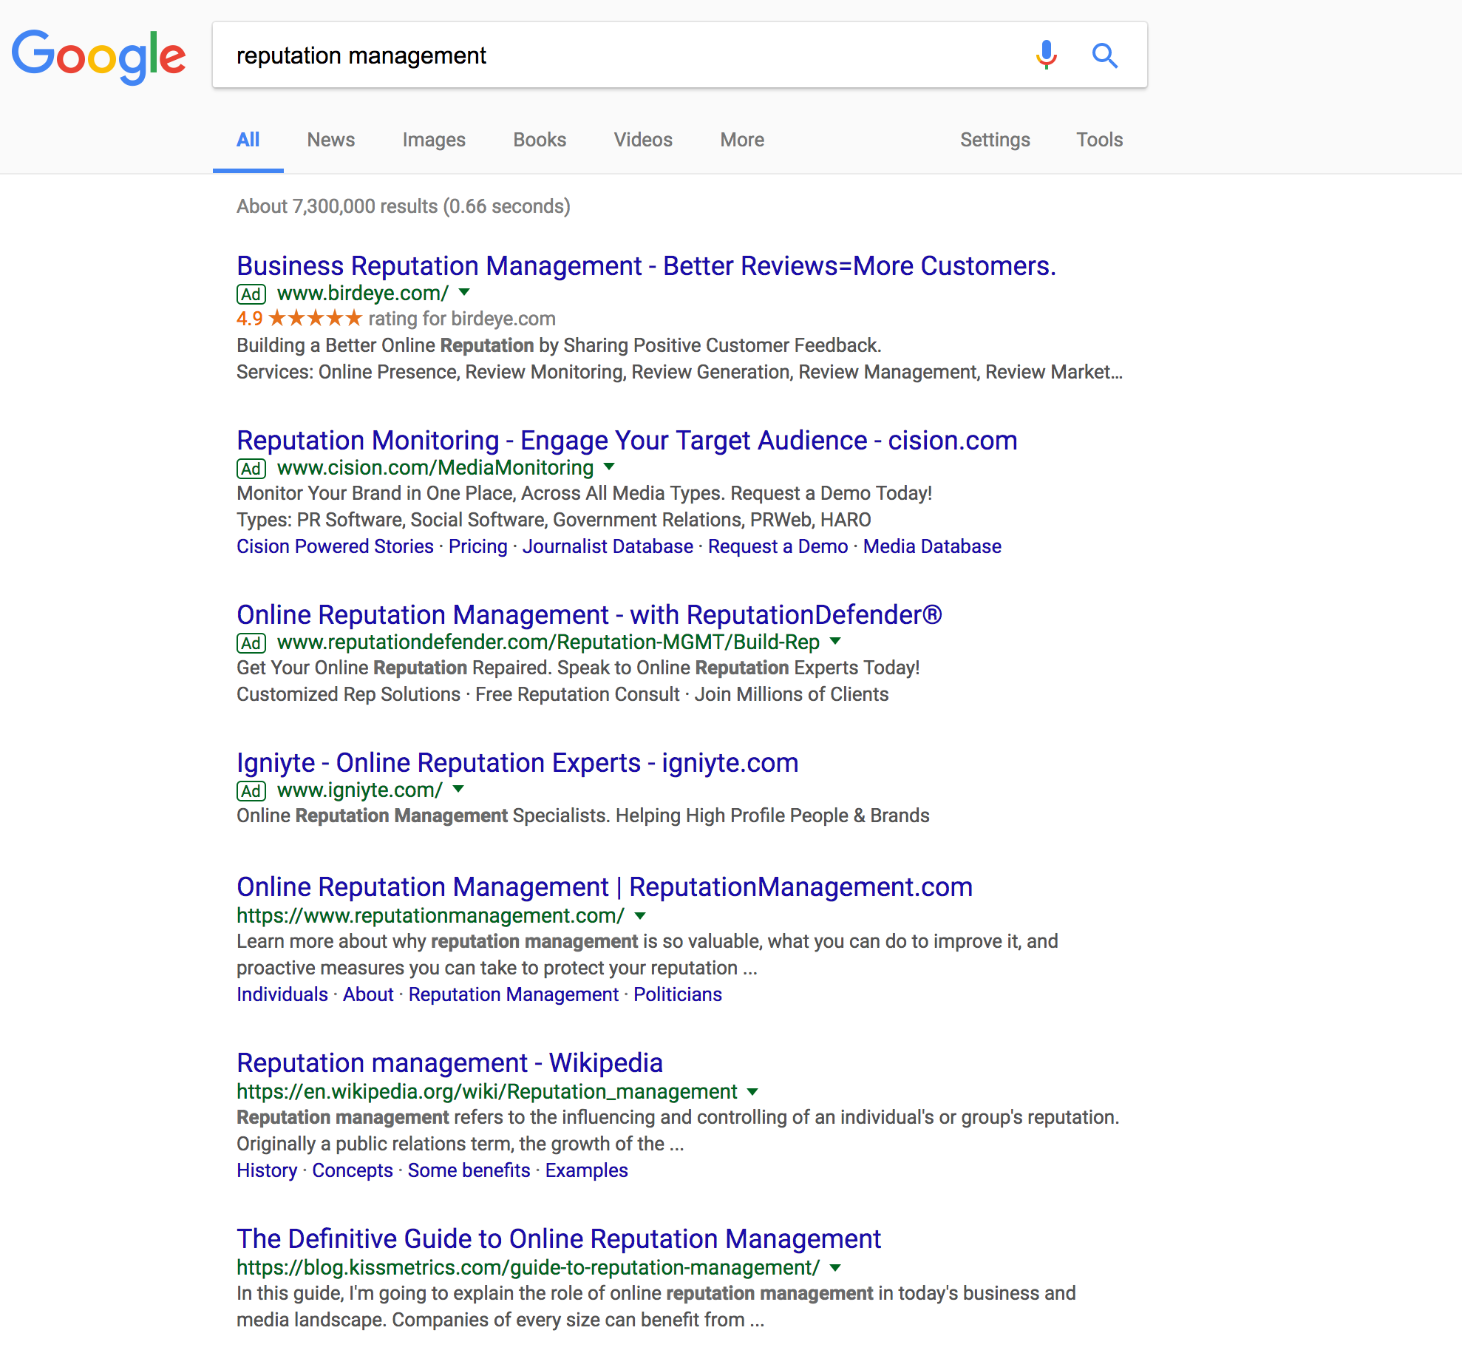Open Cision Powered Stories sitelink
Image resolution: width=1462 pixels, height=1353 pixels.
[335, 546]
